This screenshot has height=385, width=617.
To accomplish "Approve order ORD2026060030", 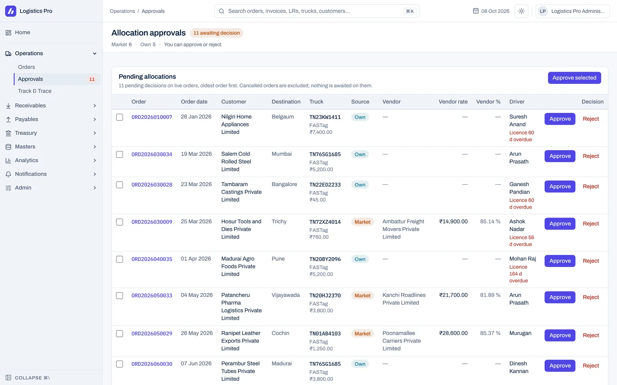I will 560,366.
